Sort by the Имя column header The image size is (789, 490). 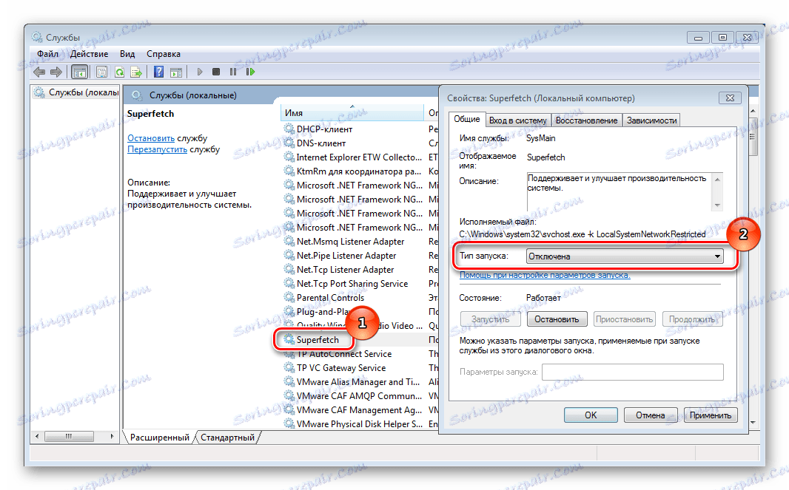pyautogui.click(x=352, y=112)
